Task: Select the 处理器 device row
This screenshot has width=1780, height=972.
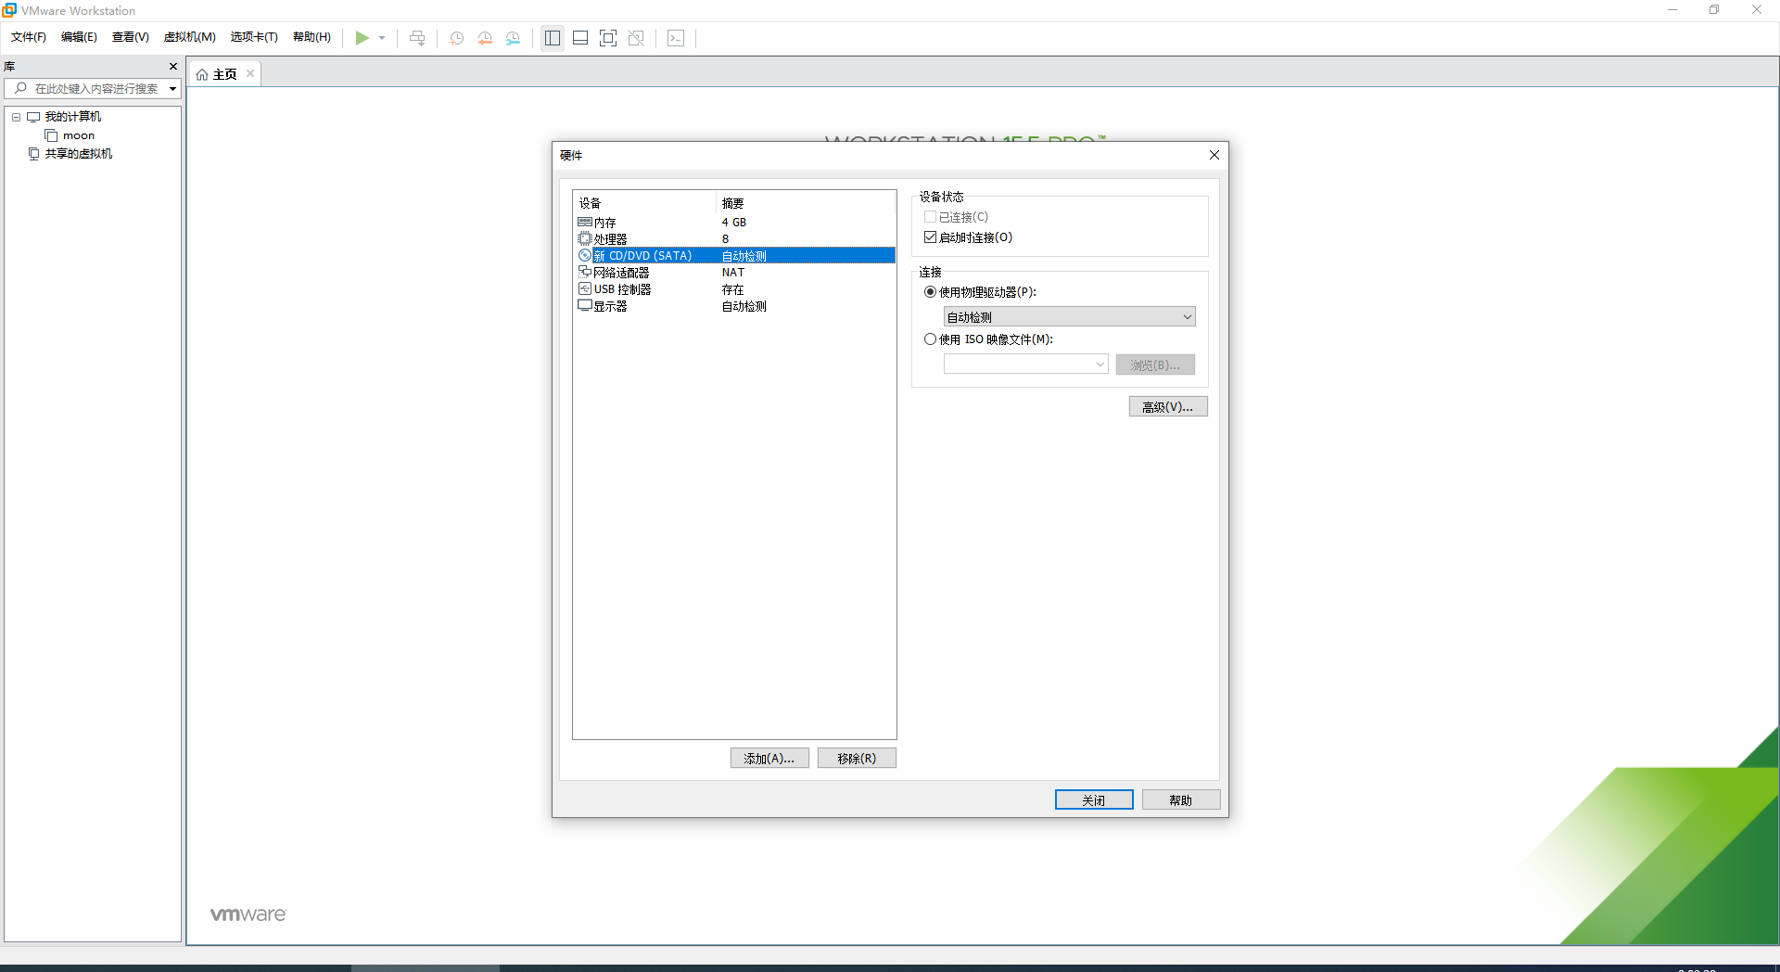Action: coord(734,239)
